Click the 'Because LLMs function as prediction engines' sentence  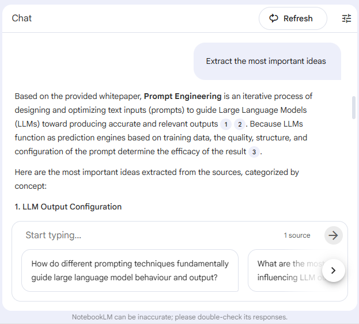(x=161, y=138)
